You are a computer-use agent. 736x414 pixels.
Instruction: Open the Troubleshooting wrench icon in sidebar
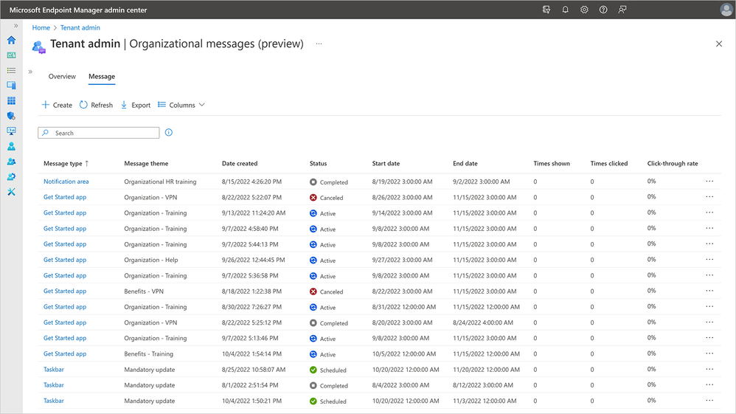pyautogui.click(x=11, y=192)
